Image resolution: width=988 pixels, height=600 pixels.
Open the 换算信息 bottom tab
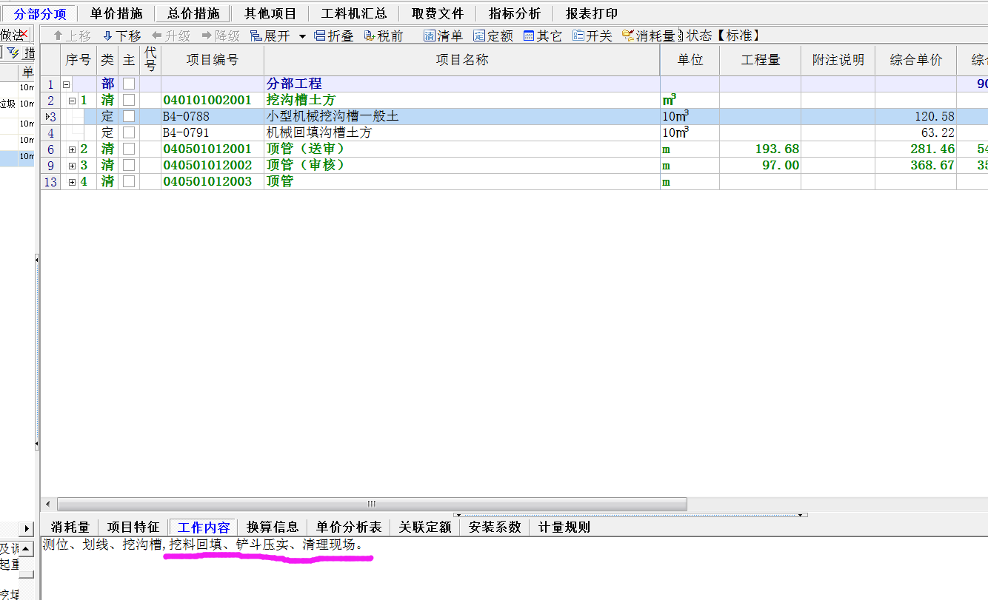[x=273, y=527]
